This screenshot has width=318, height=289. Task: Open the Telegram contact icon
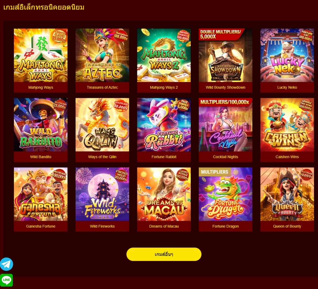(x=6, y=264)
